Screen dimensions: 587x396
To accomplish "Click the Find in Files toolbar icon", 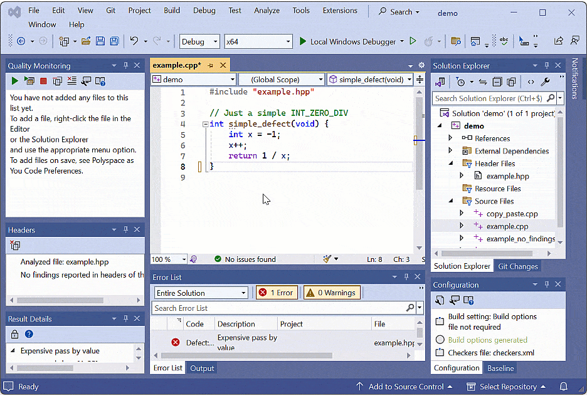I will click(456, 41).
